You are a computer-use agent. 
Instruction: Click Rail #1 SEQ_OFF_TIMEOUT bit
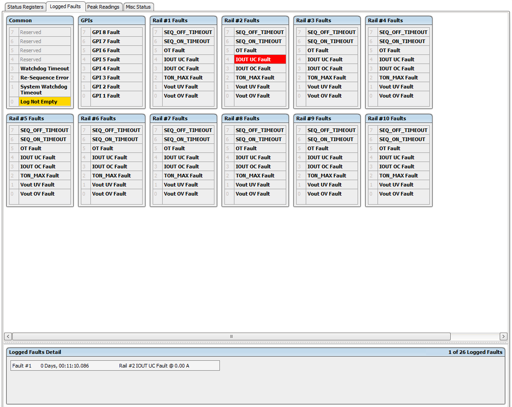coord(188,32)
